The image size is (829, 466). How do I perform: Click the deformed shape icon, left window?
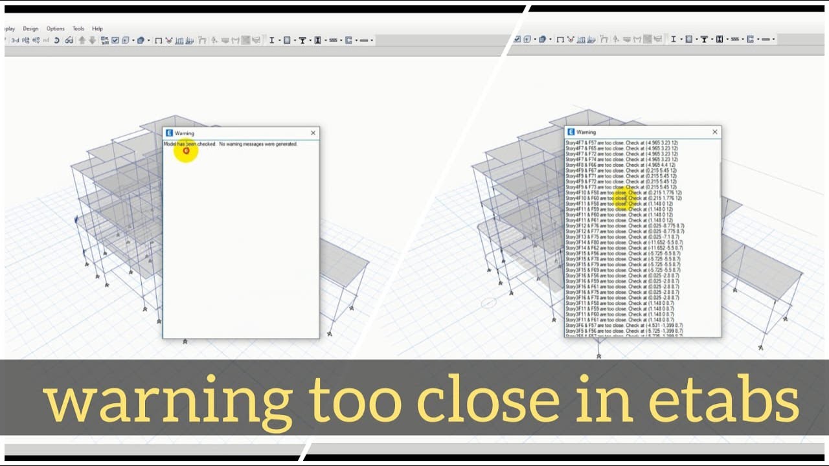(x=169, y=40)
